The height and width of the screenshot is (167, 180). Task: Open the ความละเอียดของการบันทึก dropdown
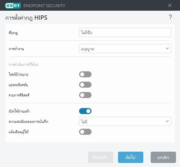[x=125, y=122]
